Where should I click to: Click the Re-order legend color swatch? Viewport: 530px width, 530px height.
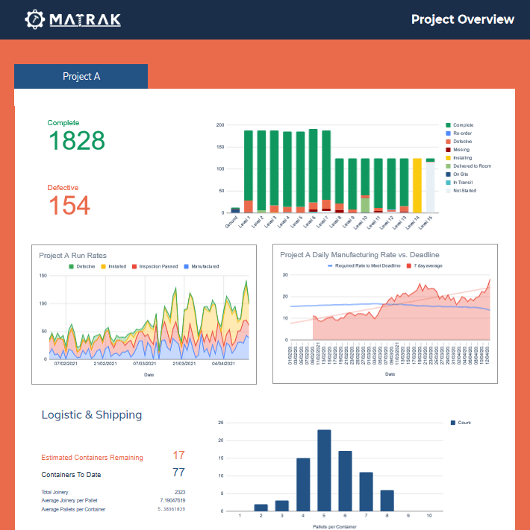coord(448,133)
